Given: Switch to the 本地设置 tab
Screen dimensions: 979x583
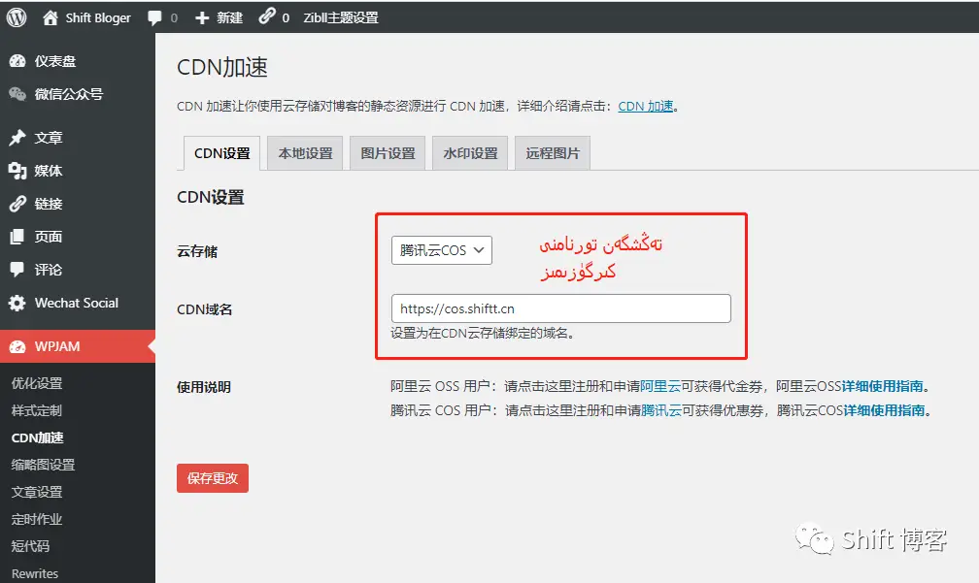Looking at the screenshot, I should pyautogui.click(x=303, y=152).
